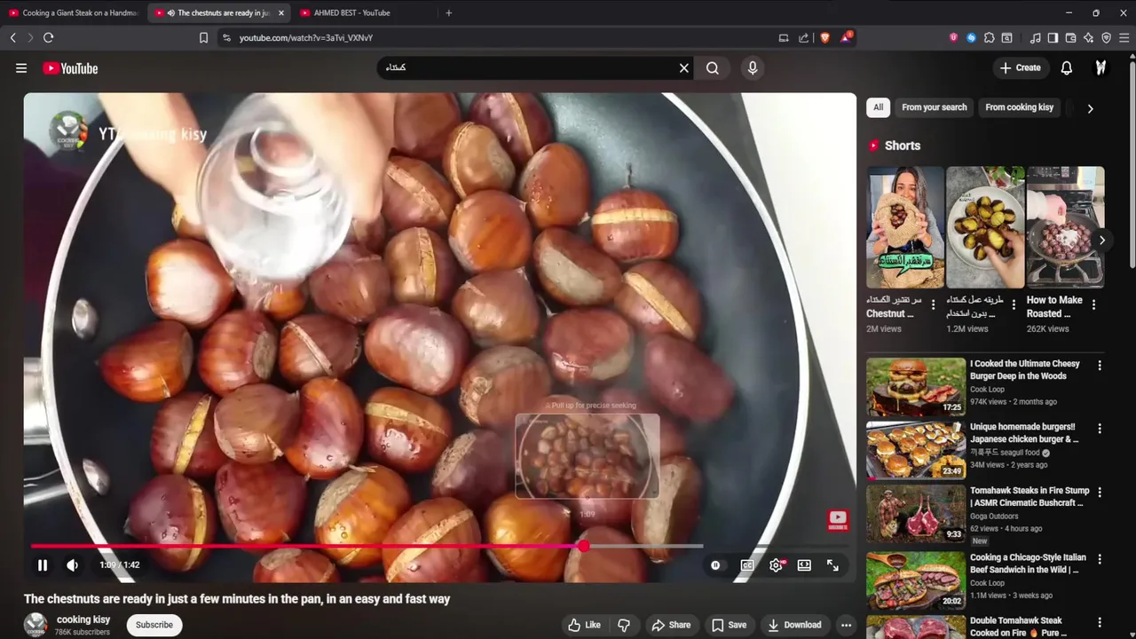The image size is (1136, 639).
Task: Download the video
Action: (794, 625)
